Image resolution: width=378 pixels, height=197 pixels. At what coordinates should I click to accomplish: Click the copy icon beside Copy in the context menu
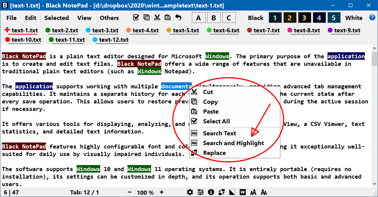(194, 102)
